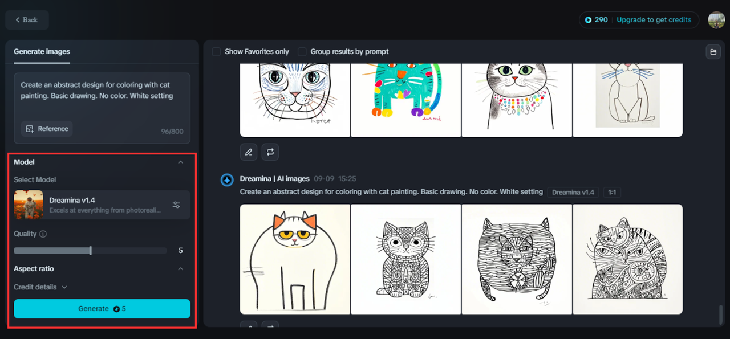Open the simple sitting cat outline image
The image size is (730, 339).
[x=627, y=100]
